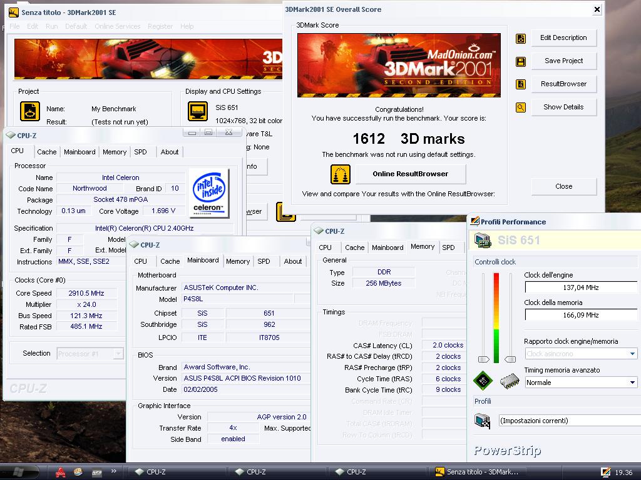Click the Online ResultBrowser trees icon
The height and width of the screenshot is (480, 641).
(340, 174)
